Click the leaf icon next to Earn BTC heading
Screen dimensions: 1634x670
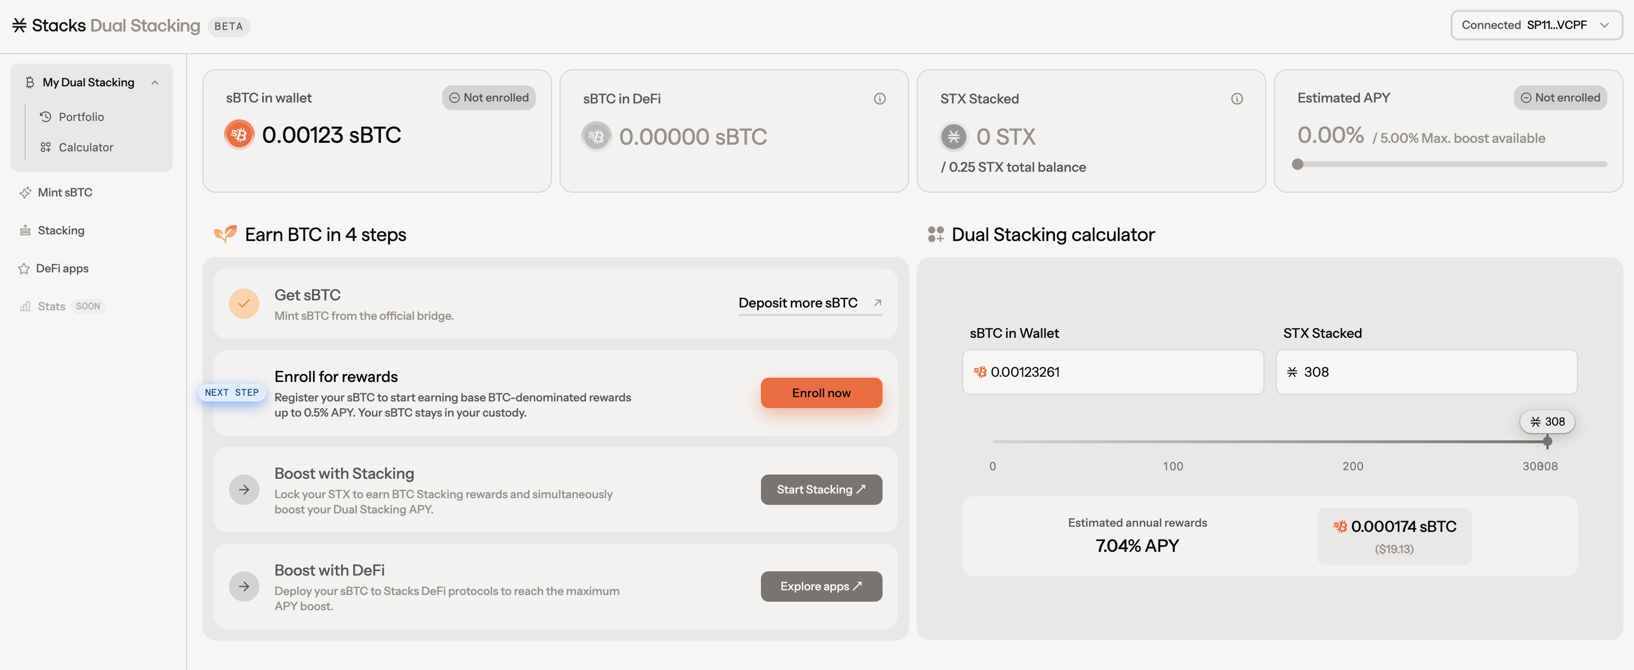tap(225, 234)
